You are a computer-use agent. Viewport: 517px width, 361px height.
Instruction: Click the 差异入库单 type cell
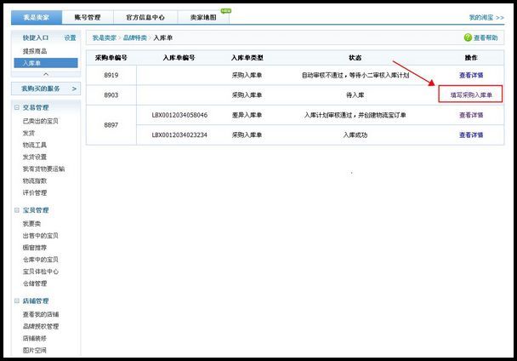pos(247,115)
